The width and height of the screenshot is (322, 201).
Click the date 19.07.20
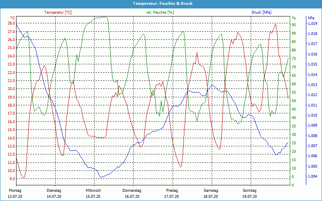tap(250, 197)
